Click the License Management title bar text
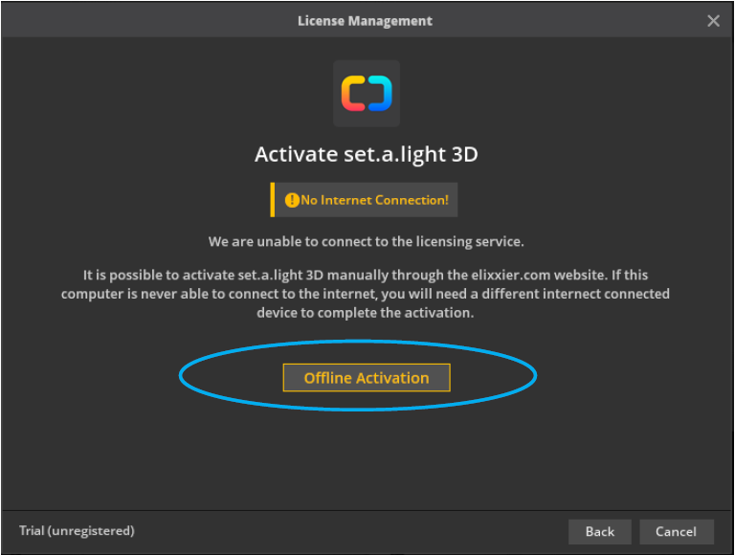The image size is (735, 555). 365,21
